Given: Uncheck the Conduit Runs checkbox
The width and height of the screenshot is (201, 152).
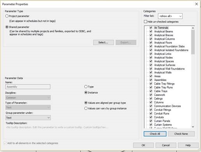Looking at the screenshot, I should (x=151, y=114).
